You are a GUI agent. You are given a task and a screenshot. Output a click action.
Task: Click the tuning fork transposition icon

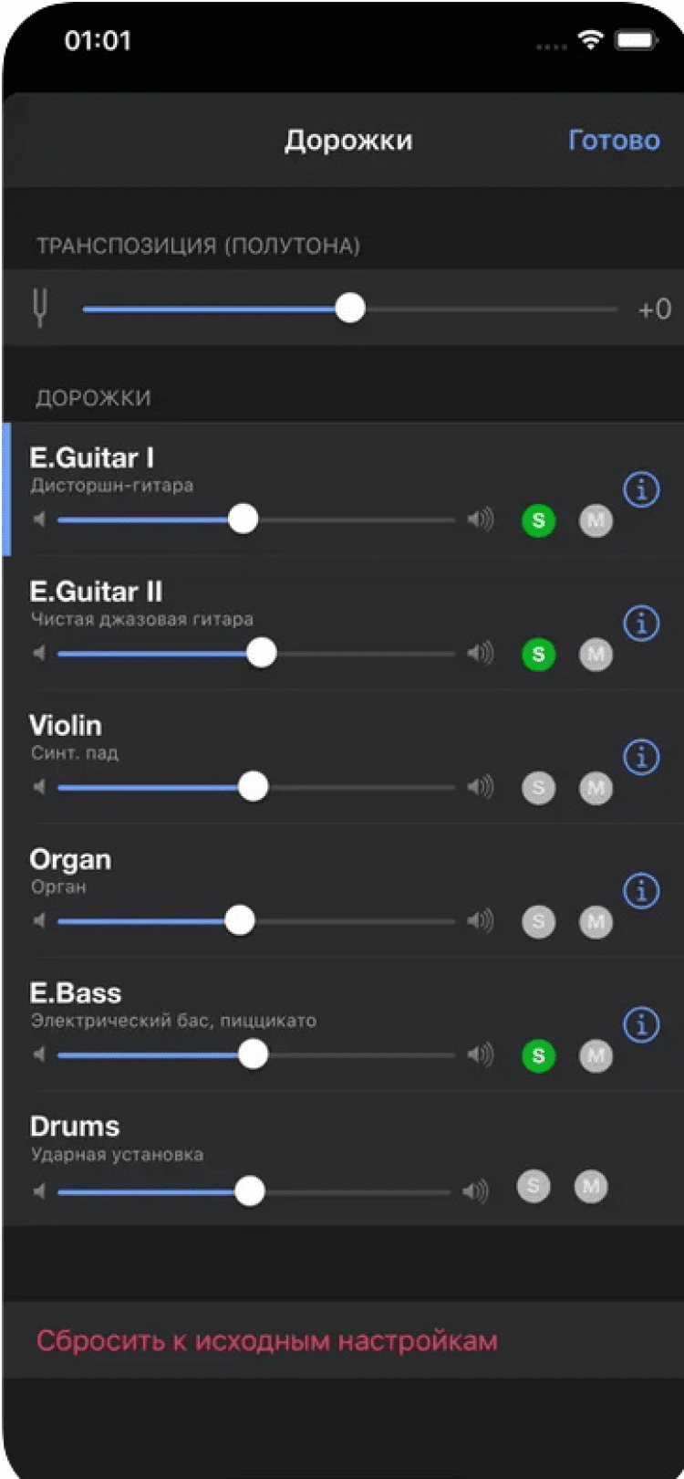40,309
